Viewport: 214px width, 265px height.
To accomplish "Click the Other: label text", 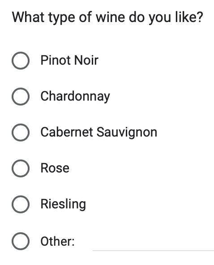I will 57,241.
